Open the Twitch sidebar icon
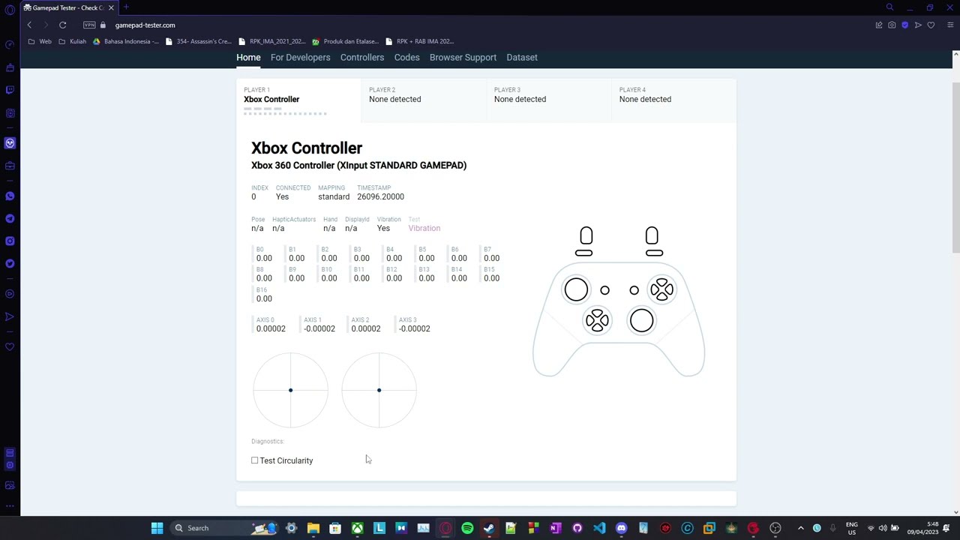Viewport: 960px width, 540px height. pyautogui.click(x=10, y=90)
